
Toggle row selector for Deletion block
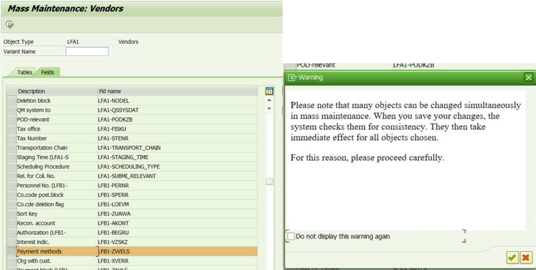pyautogui.click(x=11, y=100)
